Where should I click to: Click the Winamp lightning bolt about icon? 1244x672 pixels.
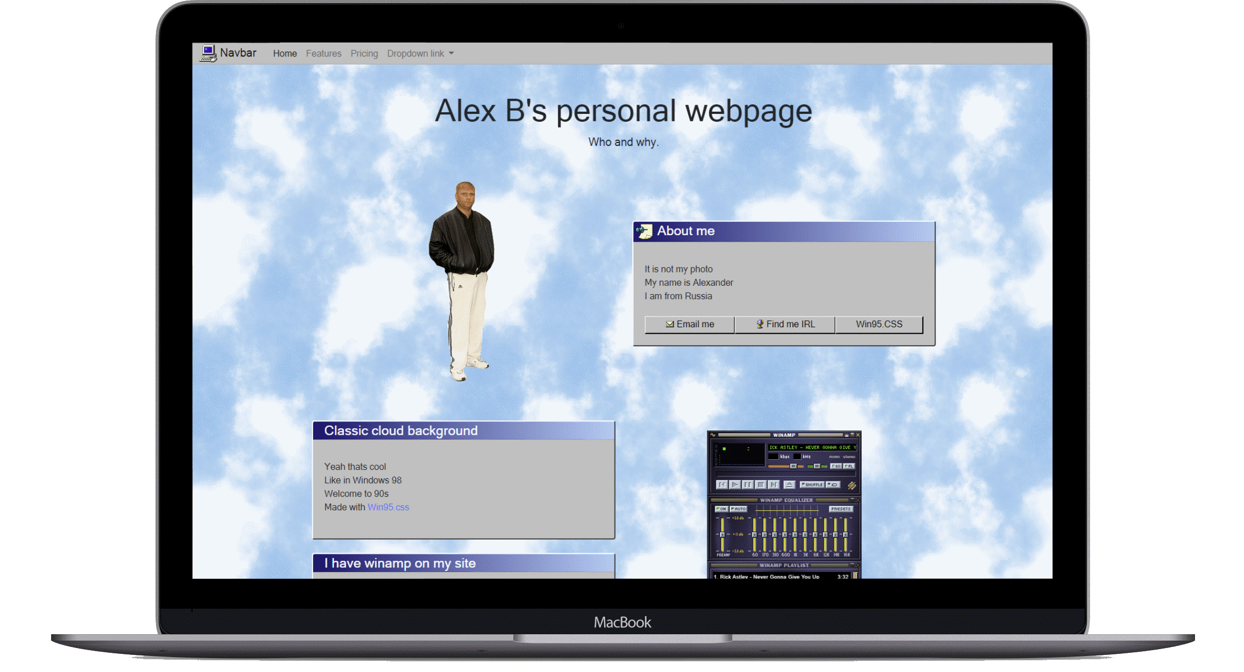click(852, 485)
